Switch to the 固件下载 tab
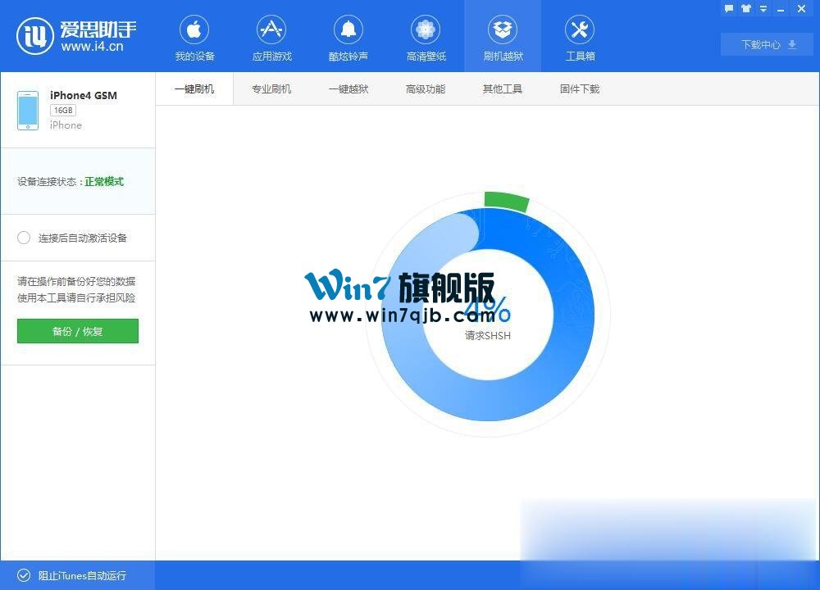 point(580,88)
